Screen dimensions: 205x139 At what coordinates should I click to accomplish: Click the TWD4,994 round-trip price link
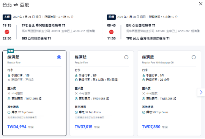pyautogui.click(x=17, y=127)
